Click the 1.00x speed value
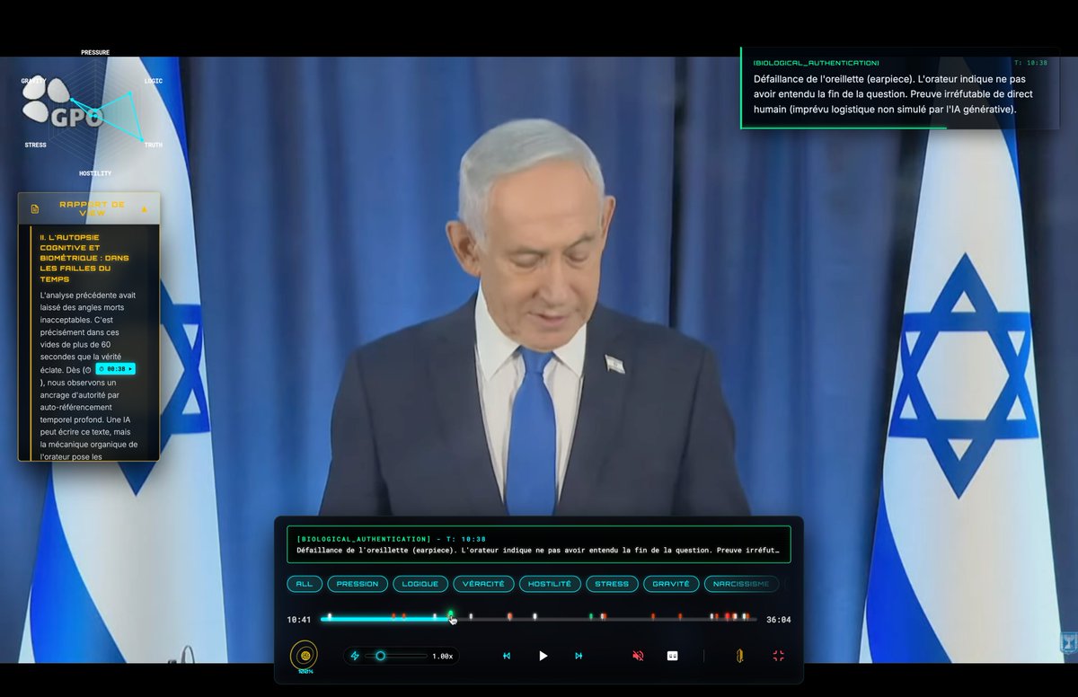 coord(442,657)
